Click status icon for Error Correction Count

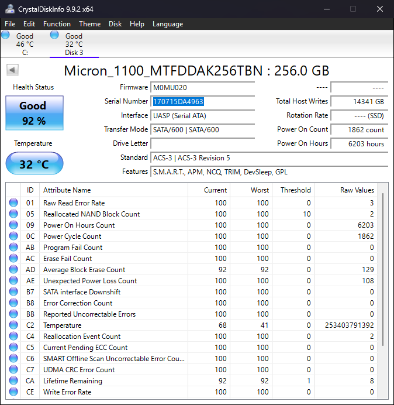click(13, 303)
